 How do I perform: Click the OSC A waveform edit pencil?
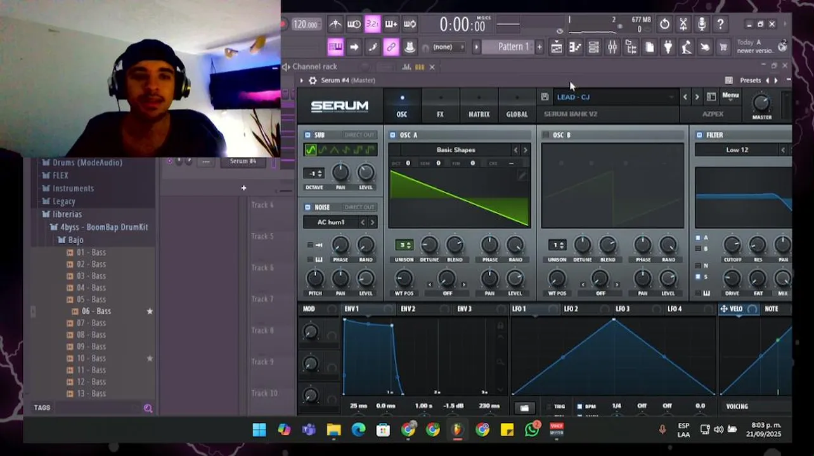522,176
